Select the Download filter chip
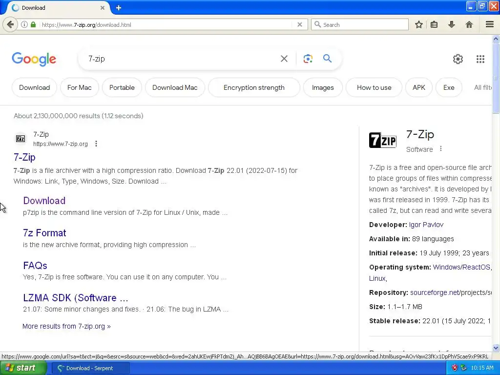This screenshot has height=375, width=500. [x=35, y=87]
